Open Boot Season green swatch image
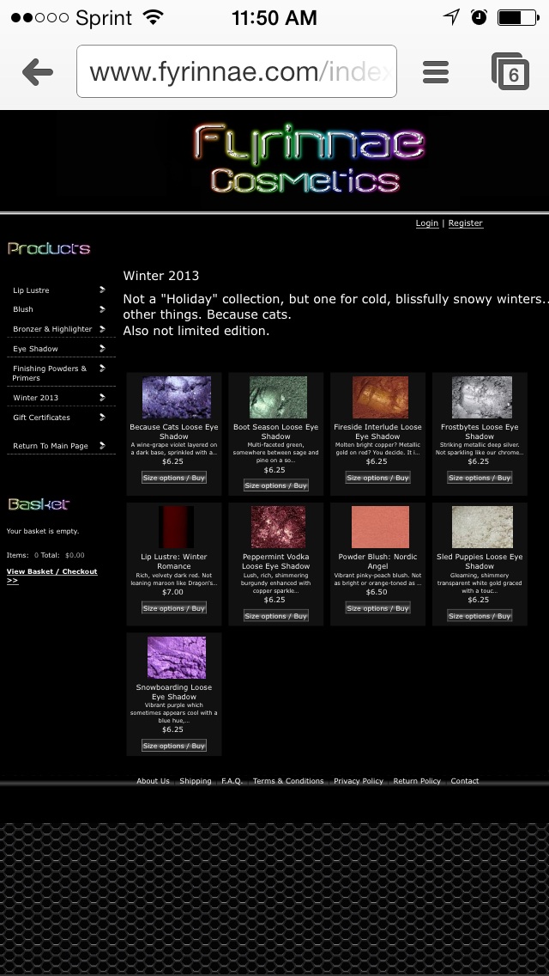Image resolution: width=549 pixels, height=976 pixels. coord(278,397)
